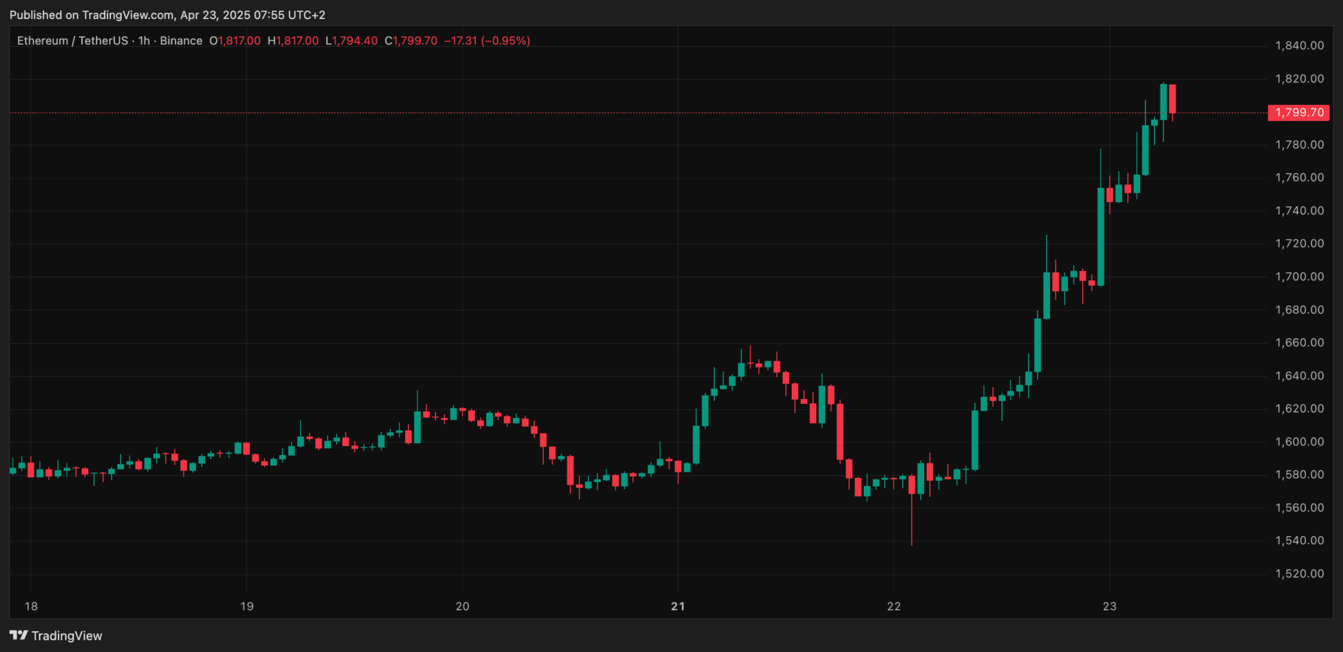Click the 1,700.00 price axis label

click(1299, 277)
